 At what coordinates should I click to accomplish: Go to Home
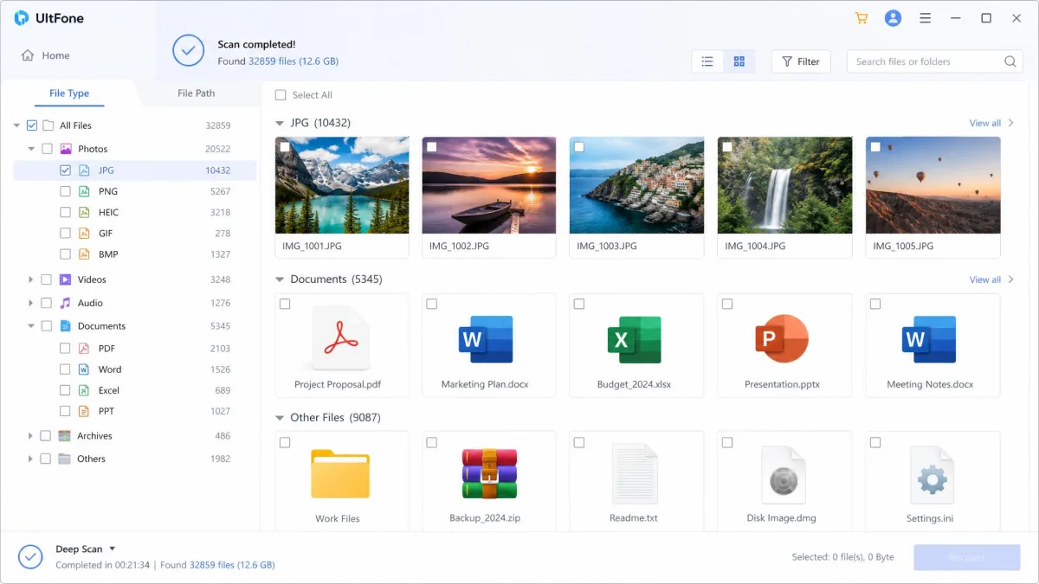[x=46, y=55]
